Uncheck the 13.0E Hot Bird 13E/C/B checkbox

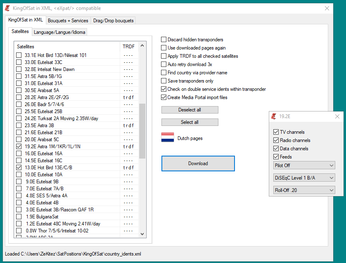[19, 168]
